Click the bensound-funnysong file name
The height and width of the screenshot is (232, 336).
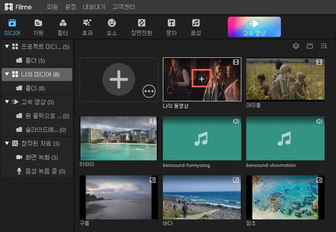click(186, 165)
